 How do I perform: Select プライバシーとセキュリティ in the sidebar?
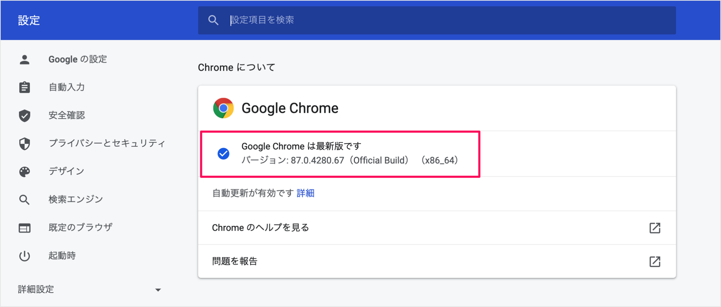click(107, 143)
